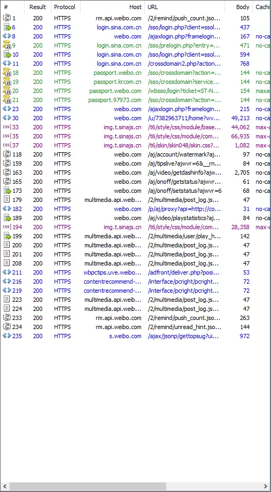This screenshot has width=271, height=492.
Task: Click the HTML icon of session 235
Action: (6, 336)
